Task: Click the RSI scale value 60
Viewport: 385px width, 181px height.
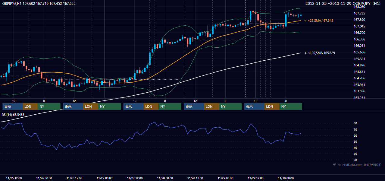Action: 355,135
